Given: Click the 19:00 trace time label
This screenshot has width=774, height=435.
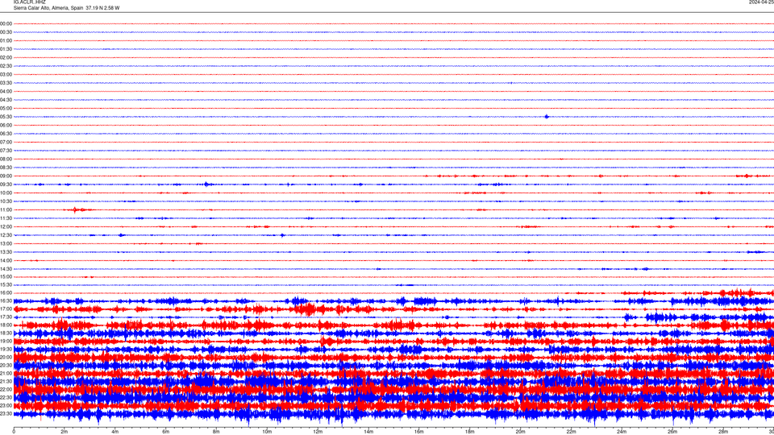Looking at the screenshot, I should point(6,342).
